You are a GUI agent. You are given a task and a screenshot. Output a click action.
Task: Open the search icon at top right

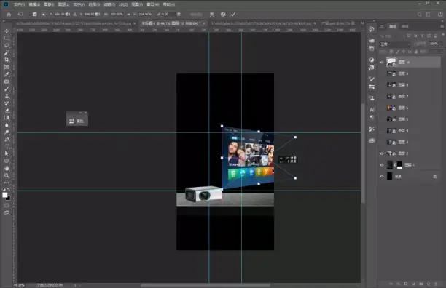pyautogui.click(x=419, y=15)
